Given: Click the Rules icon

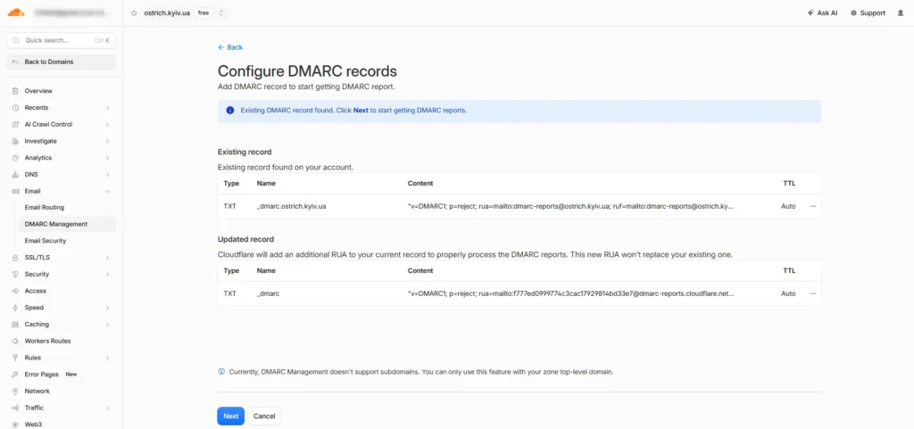Looking at the screenshot, I should click(15, 358).
